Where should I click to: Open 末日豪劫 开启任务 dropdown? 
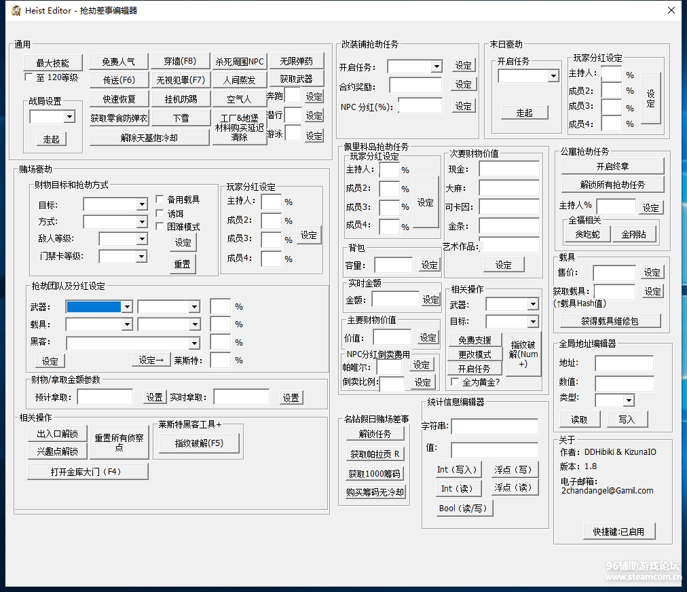coord(553,76)
